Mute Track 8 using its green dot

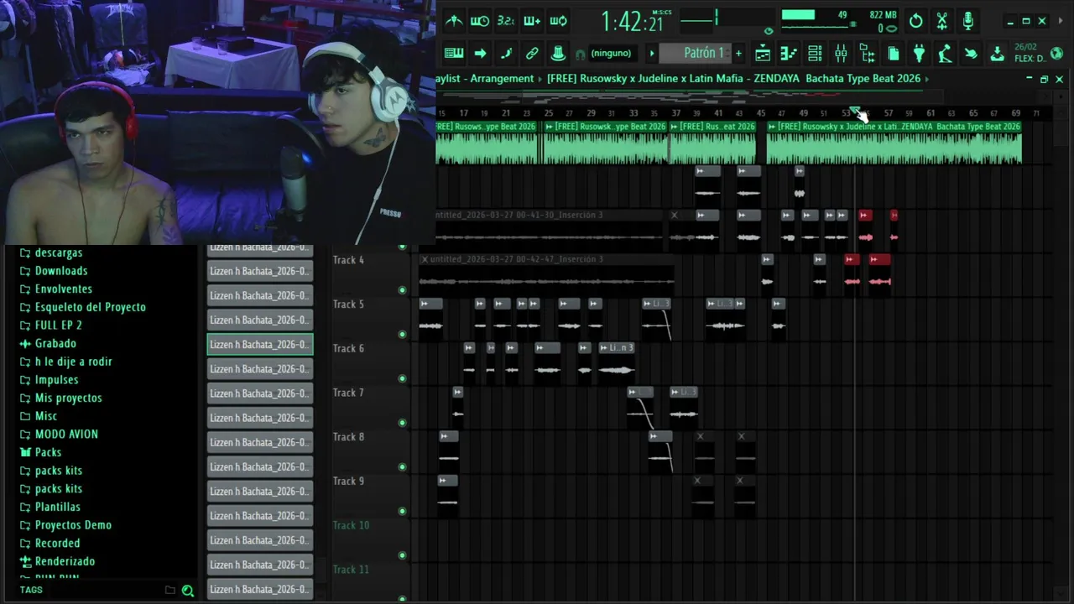(402, 467)
